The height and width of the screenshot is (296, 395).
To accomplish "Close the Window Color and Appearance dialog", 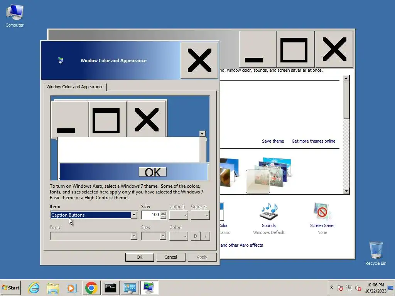I will (199, 61).
